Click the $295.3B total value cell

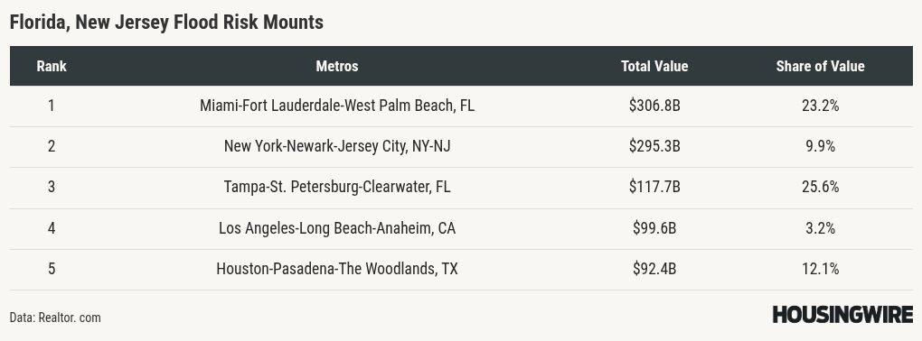click(x=654, y=147)
